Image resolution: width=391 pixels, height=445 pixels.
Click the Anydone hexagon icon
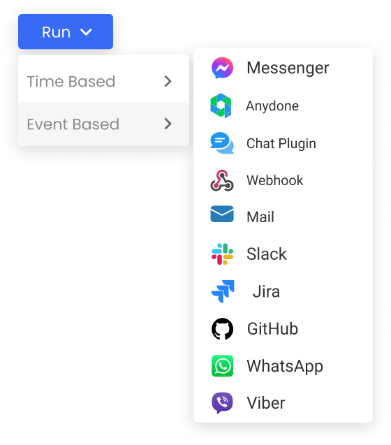221,105
